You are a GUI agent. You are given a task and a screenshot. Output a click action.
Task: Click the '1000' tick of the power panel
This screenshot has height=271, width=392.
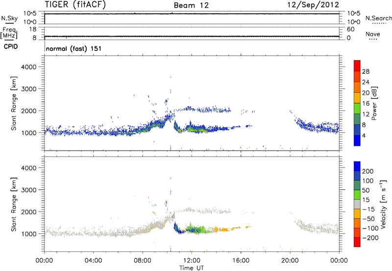tap(29, 133)
